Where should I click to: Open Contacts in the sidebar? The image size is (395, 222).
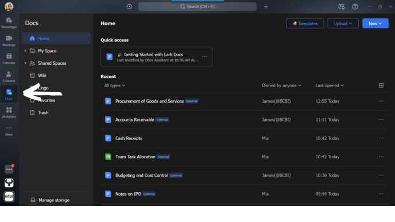[9, 76]
